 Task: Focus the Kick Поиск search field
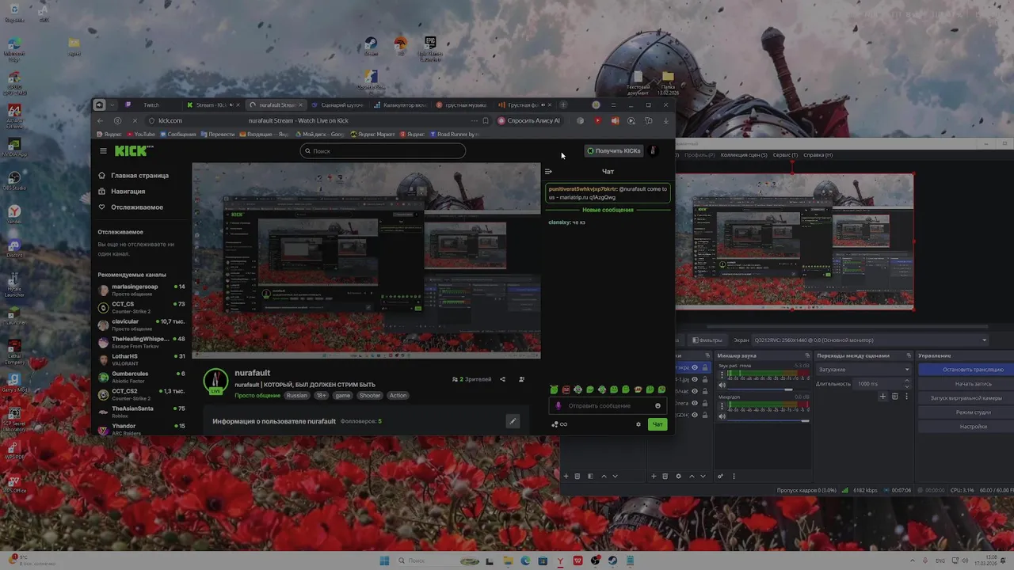point(383,150)
